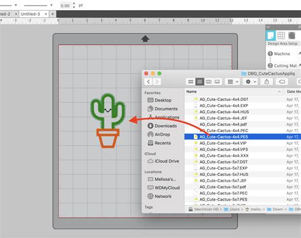This screenshot has height=238, width=301.
Task: Collapse the Design Area Setup panel chevron
Action: click(x=268, y=27)
